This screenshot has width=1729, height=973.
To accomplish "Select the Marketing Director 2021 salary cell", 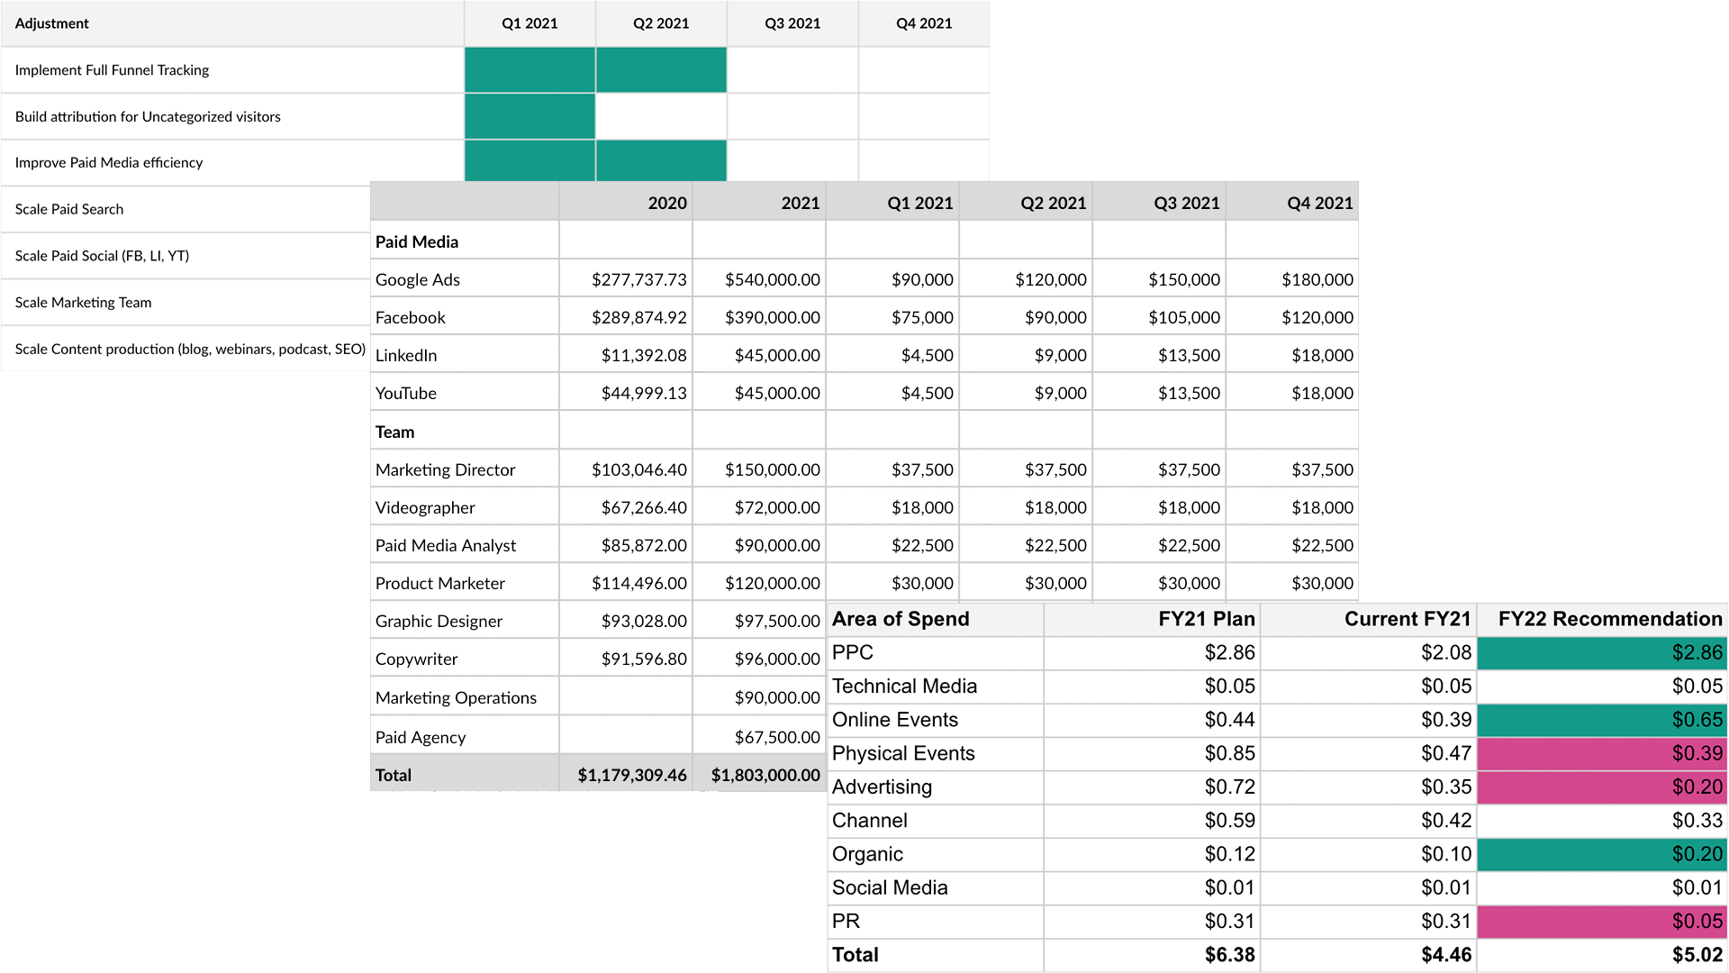I will click(771, 470).
